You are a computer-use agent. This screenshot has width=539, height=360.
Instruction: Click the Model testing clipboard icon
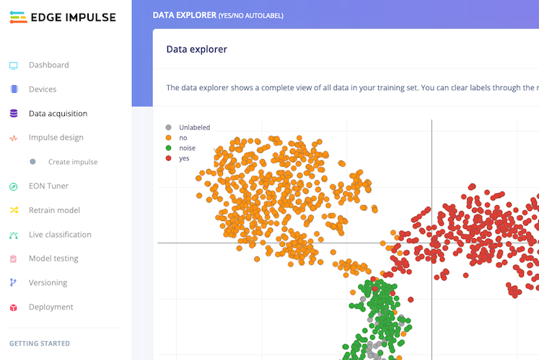click(x=14, y=258)
